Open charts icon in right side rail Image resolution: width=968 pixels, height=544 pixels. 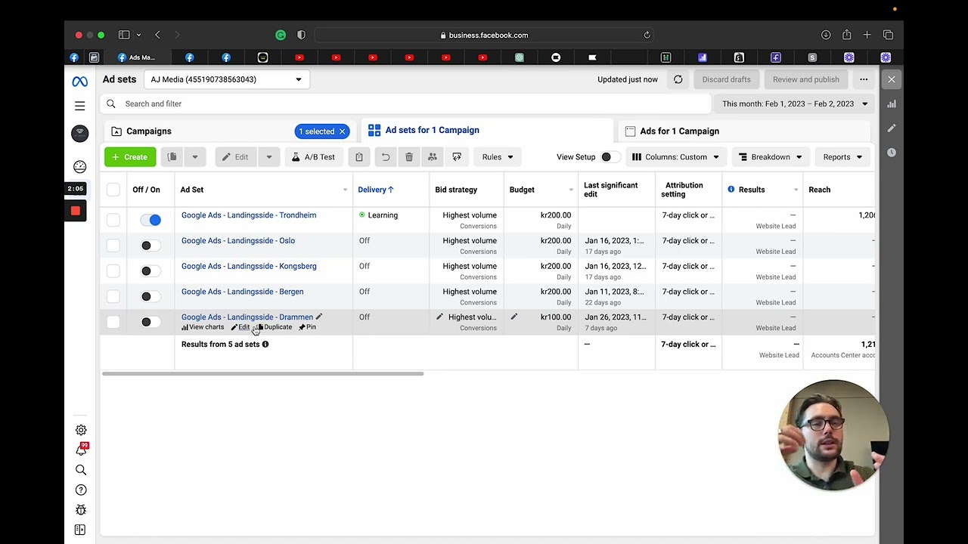892,104
